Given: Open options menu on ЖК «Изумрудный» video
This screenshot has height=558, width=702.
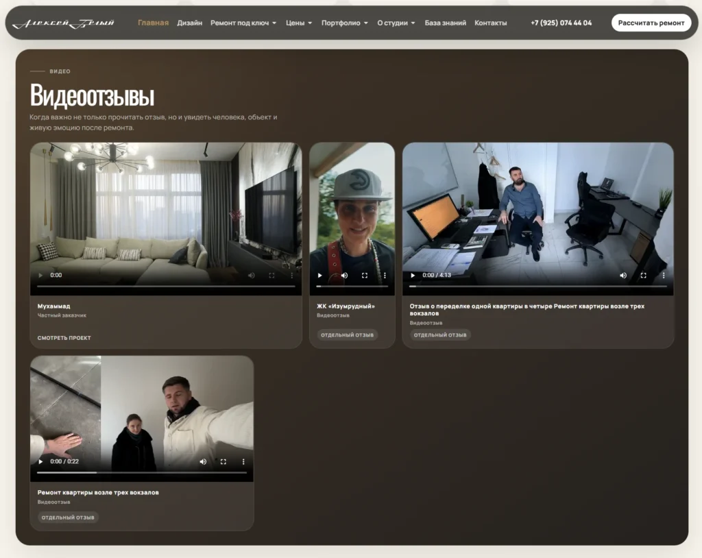Looking at the screenshot, I should click(x=385, y=276).
